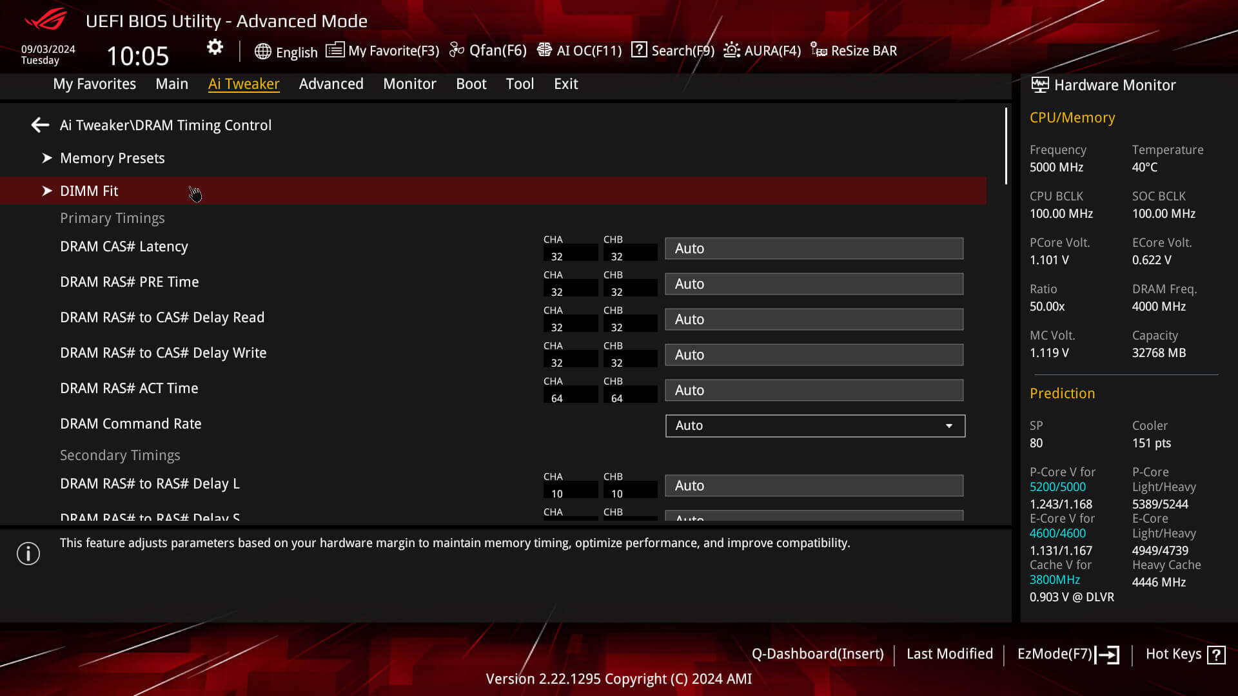
Task: Select the Ai Tweaker tab
Action: pos(244,83)
